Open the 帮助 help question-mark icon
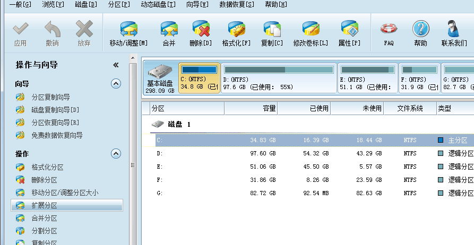 (x=420, y=29)
